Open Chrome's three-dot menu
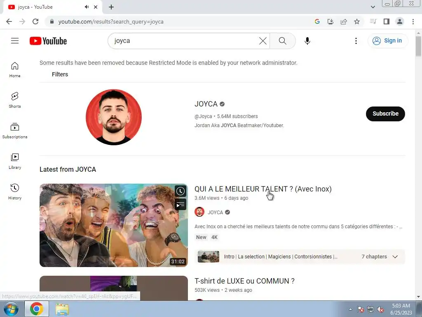The height and width of the screenshot is (317, 422). pos(413,21)
